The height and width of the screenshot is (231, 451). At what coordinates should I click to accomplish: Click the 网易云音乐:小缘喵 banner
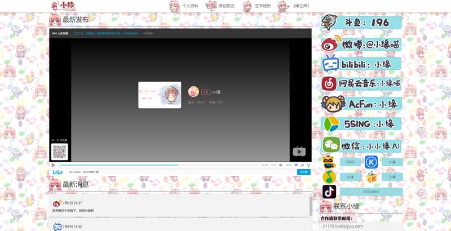pos(361,84)
